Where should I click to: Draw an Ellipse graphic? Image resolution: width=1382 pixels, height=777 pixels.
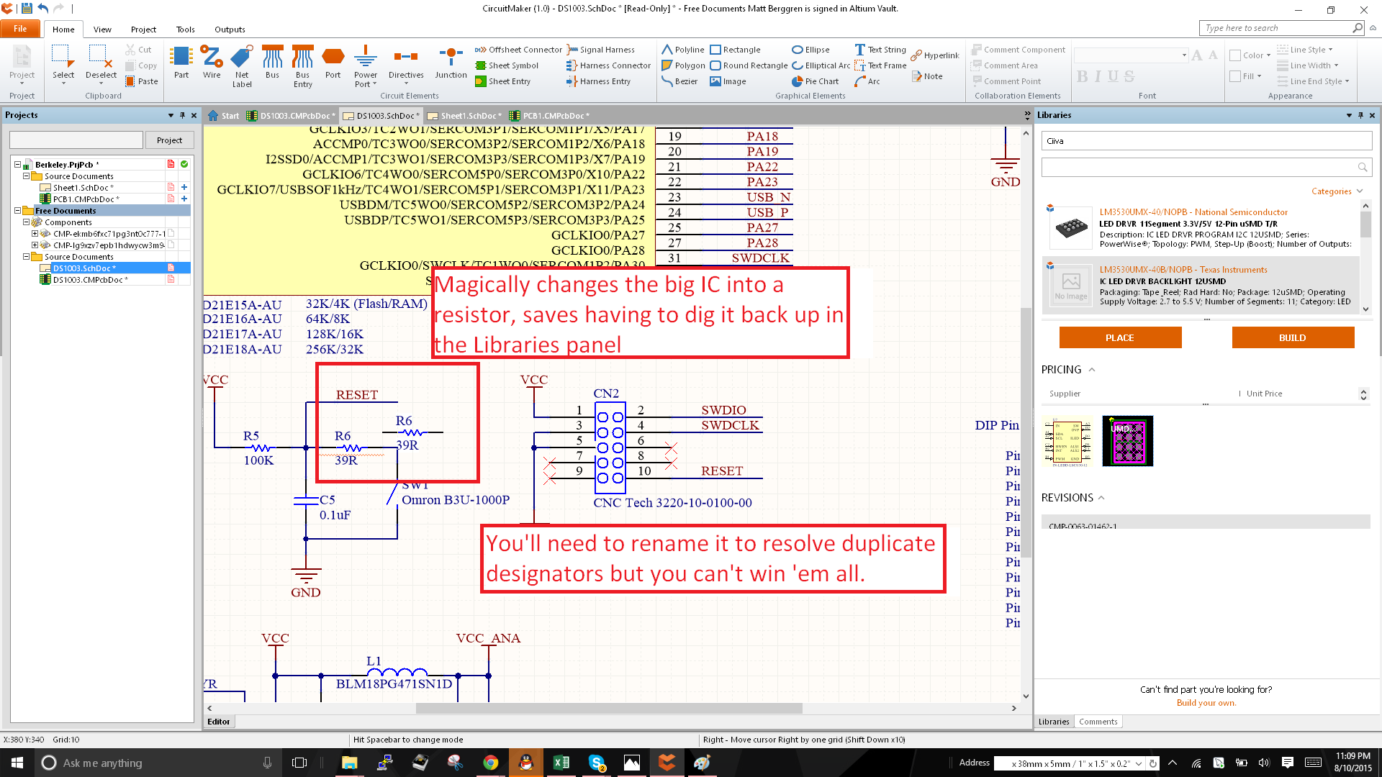click(x=811, y=50)
